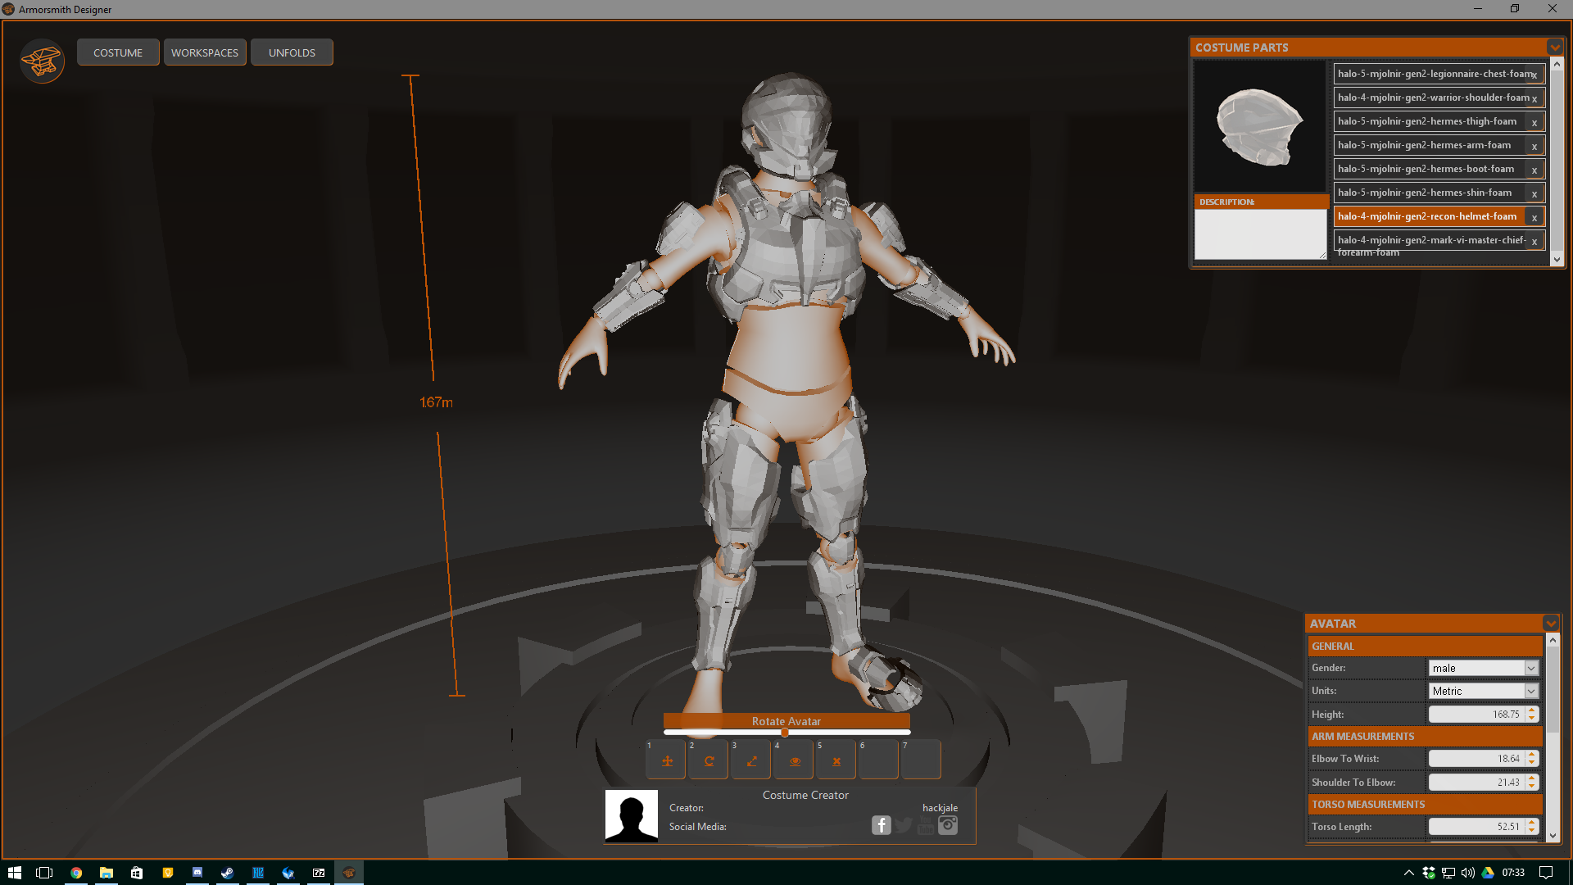Remove hermes-boot-foam part with x

pyautogui.click(x=1535, y=170)
